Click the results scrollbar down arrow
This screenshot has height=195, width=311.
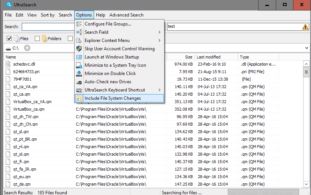click(306, 184)
